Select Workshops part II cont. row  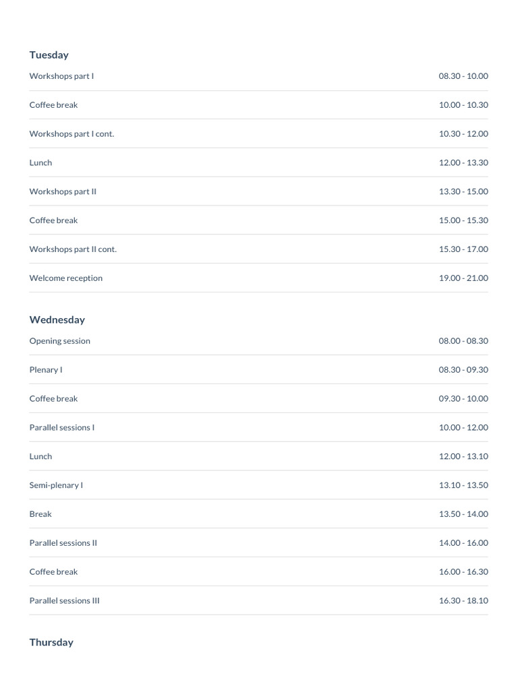click(258, 249)
